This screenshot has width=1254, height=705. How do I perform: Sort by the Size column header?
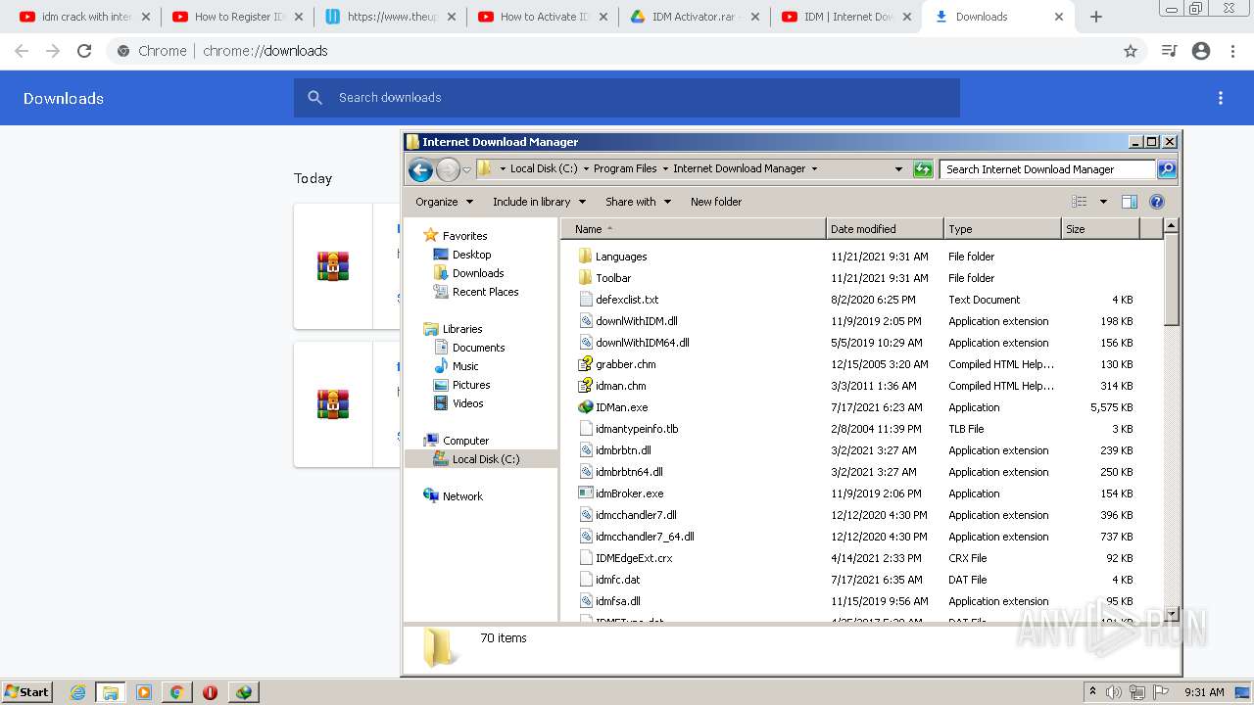click(1101, 229)
